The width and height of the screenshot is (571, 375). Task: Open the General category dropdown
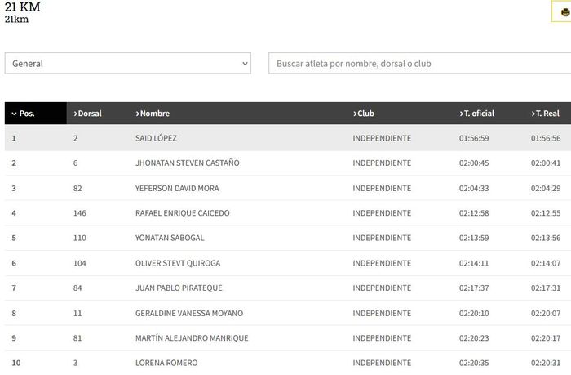click(127, 64)
